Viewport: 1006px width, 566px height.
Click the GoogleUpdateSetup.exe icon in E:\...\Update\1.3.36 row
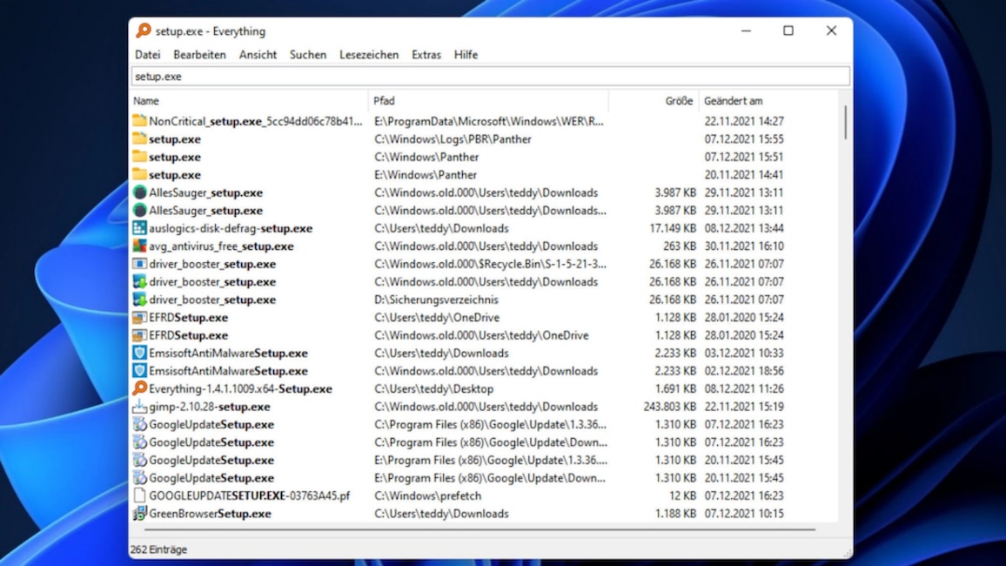pyautogui.click(x=139, y=460)
